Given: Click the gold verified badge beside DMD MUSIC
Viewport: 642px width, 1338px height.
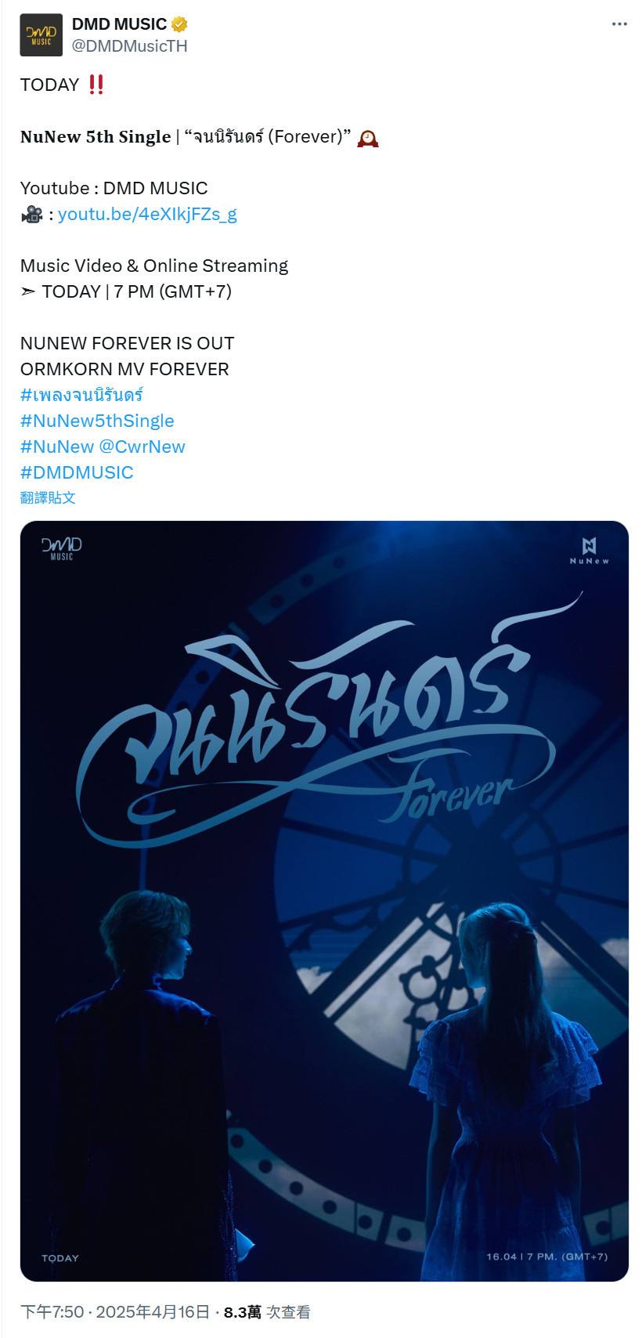Looking at the screenshot, I should click(x=179, y=24).
